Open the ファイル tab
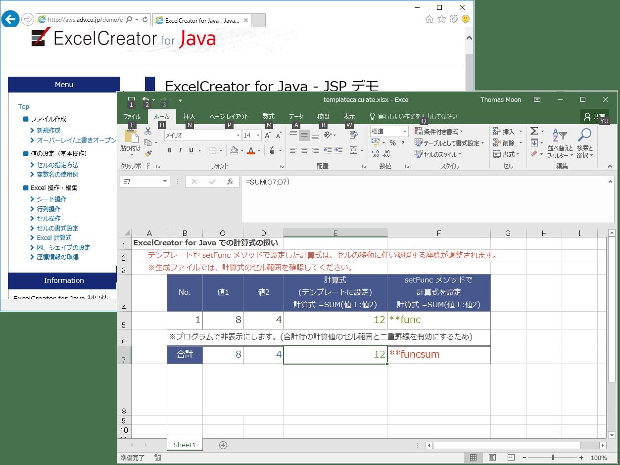Screen dimensions: 620x465 click(132, 117)
